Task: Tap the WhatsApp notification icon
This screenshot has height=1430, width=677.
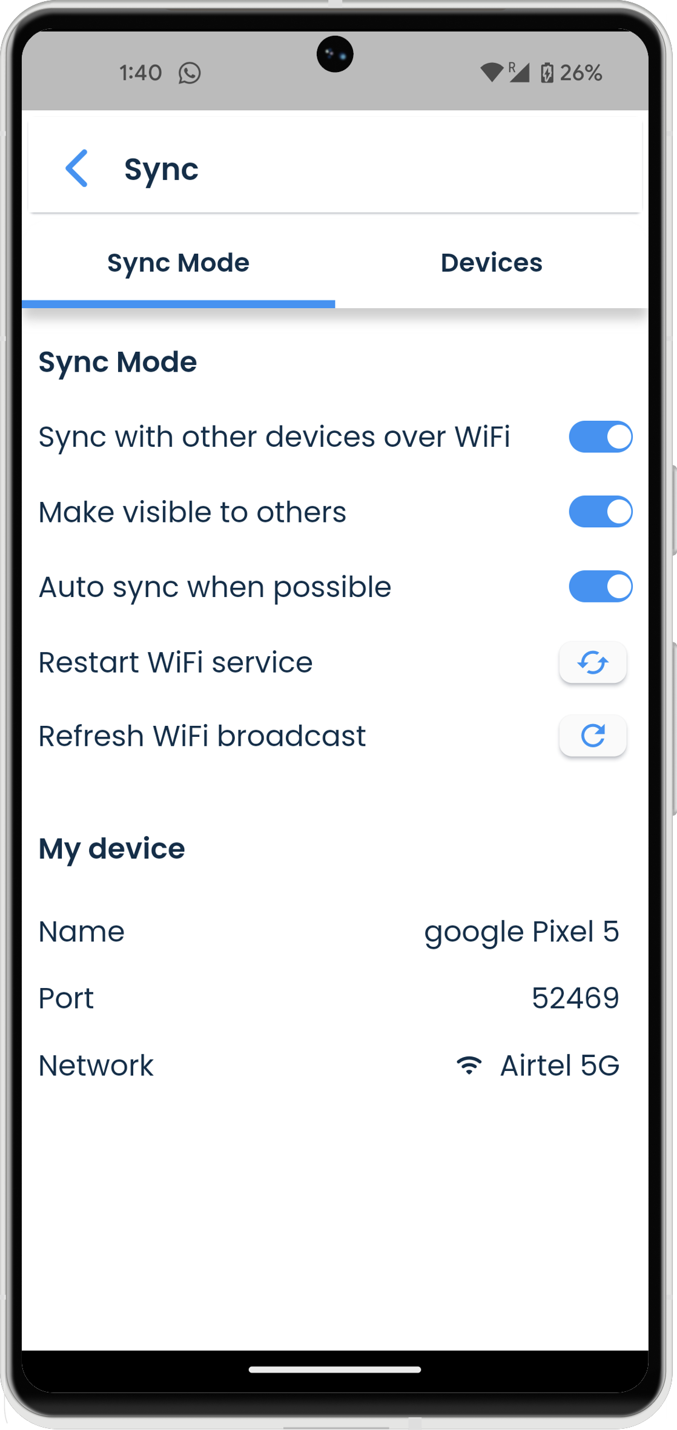Action: pos(190,73)
